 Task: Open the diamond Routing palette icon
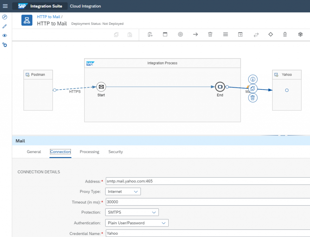click(x=271, y=34)
